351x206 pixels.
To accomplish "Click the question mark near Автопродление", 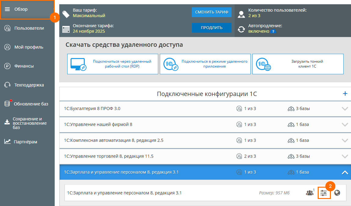I will pyautogui.click(x=274, y=31).
